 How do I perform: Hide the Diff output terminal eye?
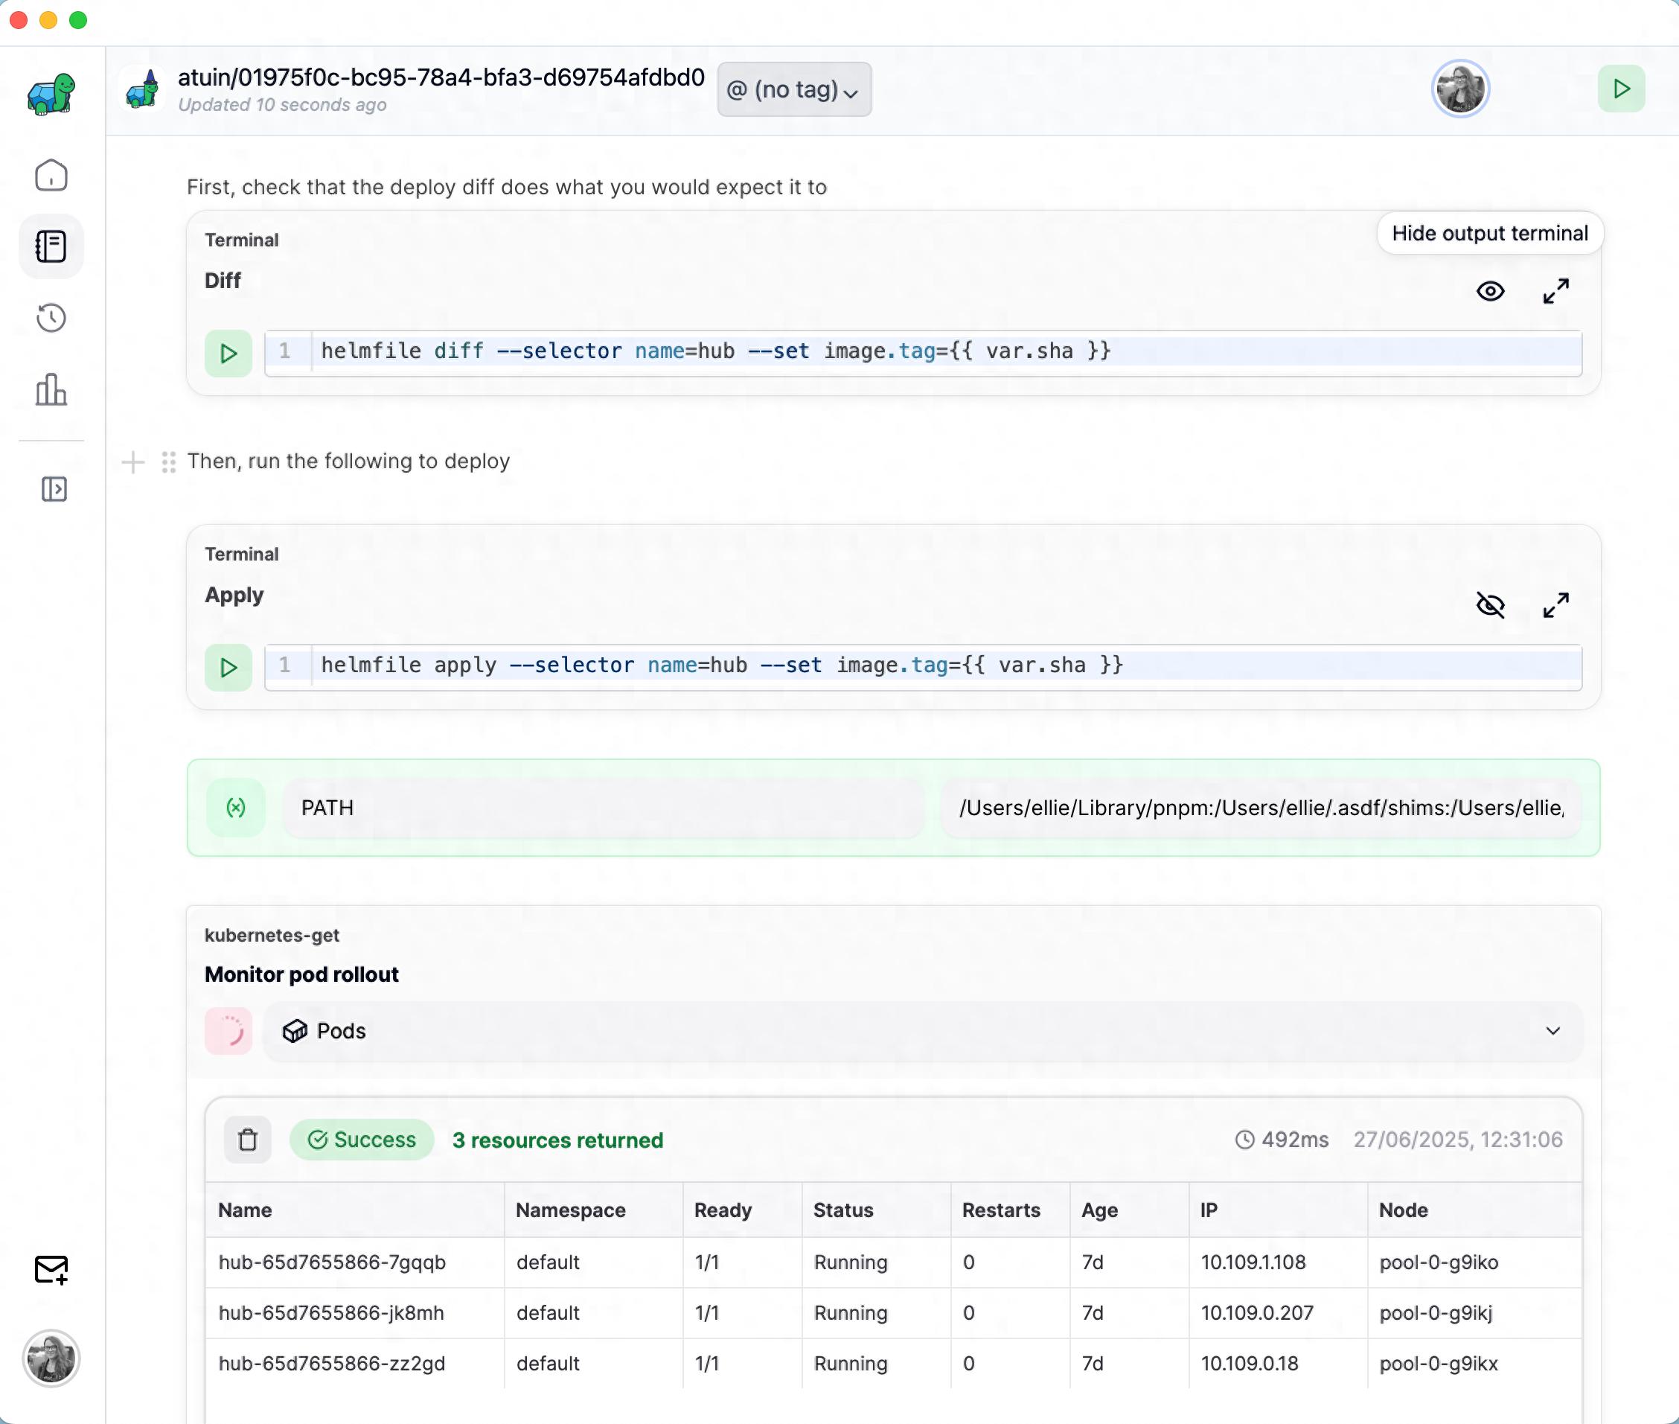[x=1490, y=291]
